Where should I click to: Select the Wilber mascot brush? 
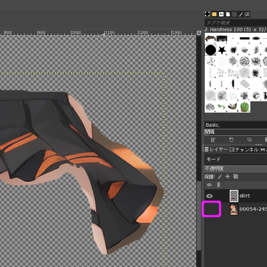(x=233, y=107)
